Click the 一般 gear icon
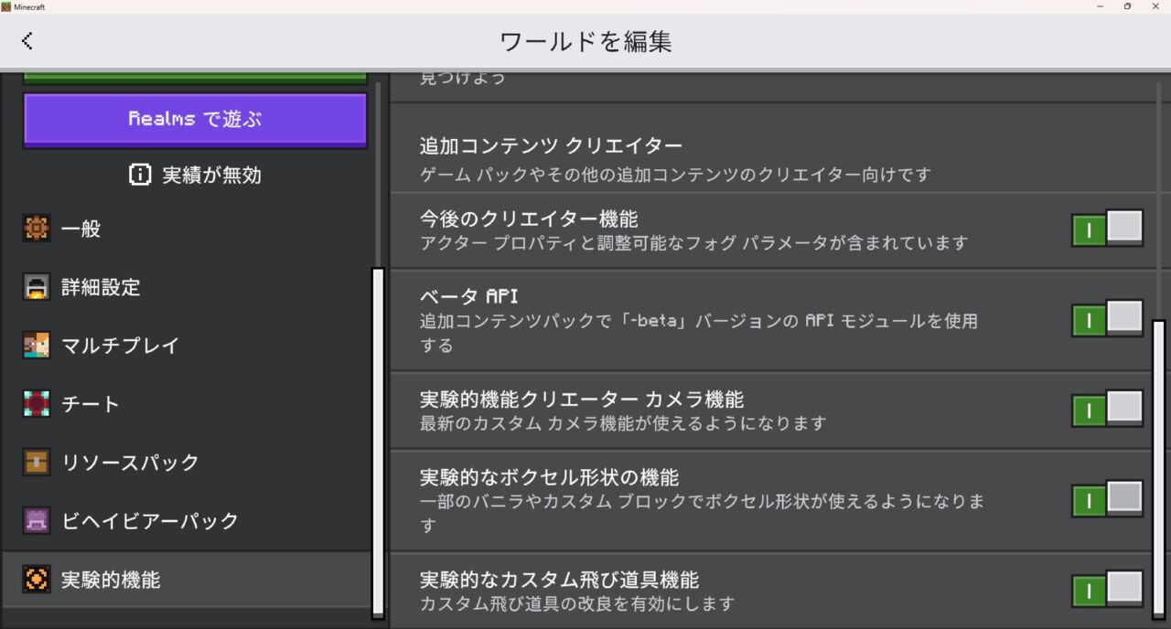The width and height of the screenshot is (1171, 629). pos(37,229)
